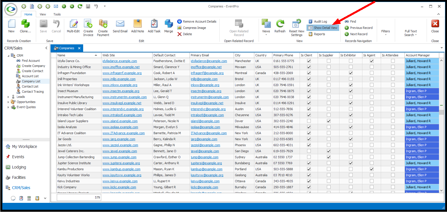Viewport: 447px width, 212px height.
Task: Choose Send Email envelope icon
Action: click(120, 26)
